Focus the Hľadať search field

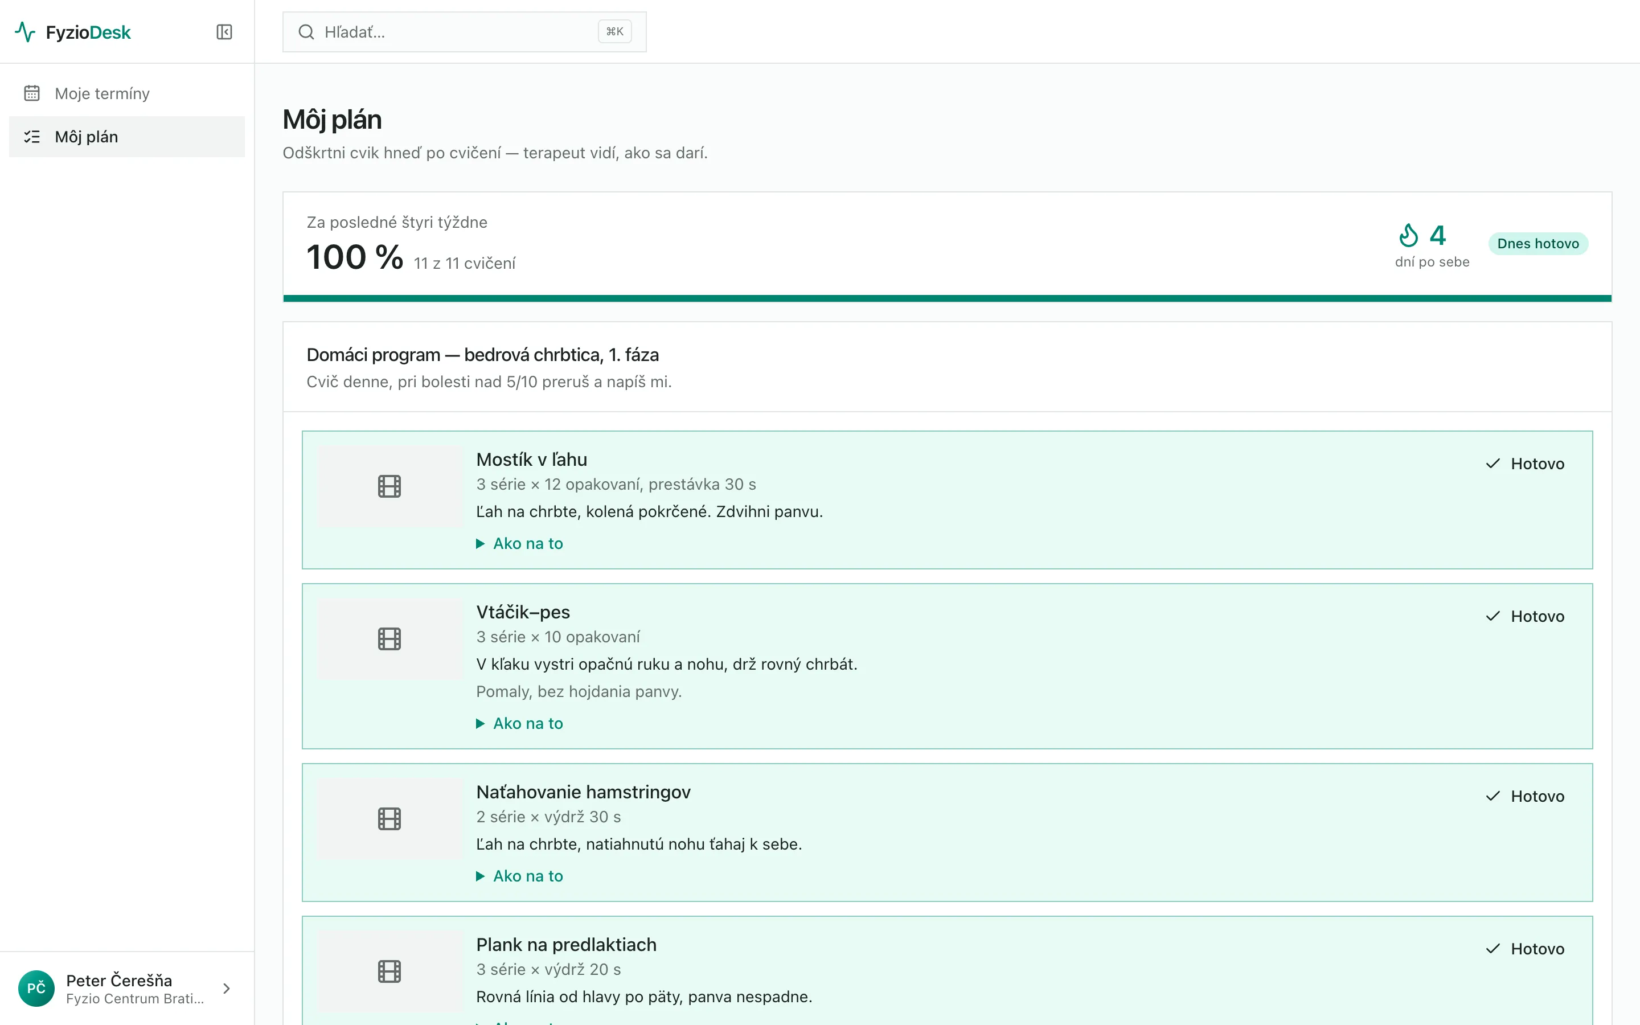coord(464,32)
